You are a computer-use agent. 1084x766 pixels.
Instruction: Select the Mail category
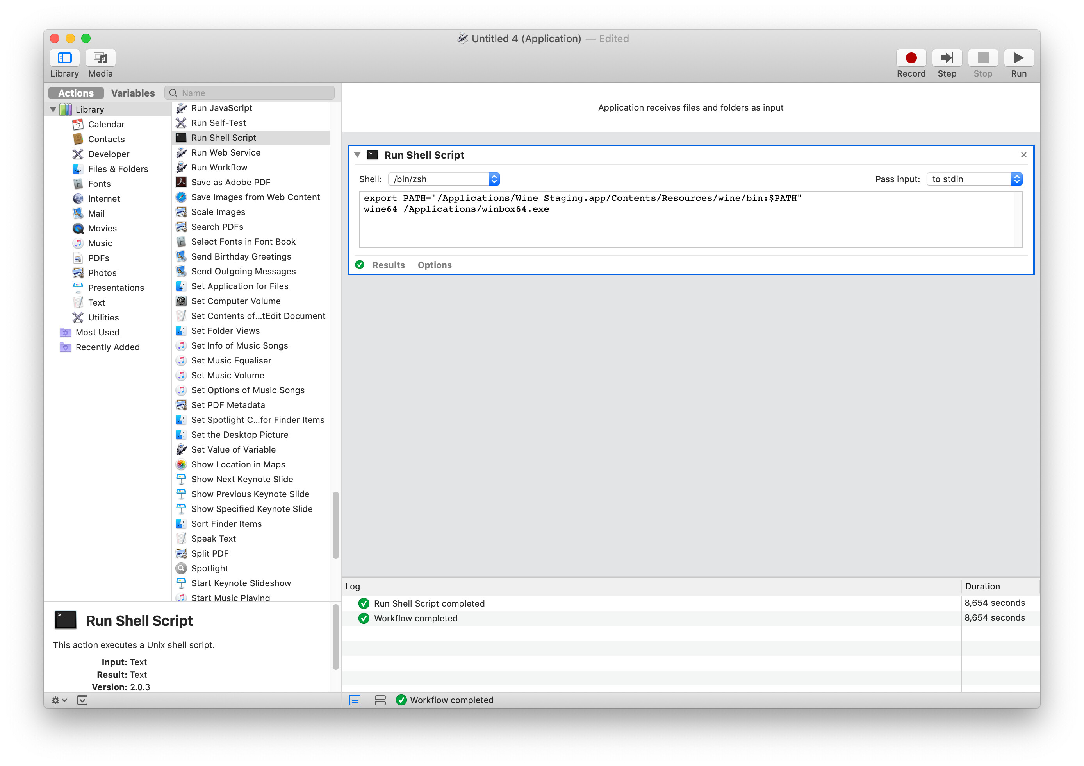tap(96, 214)
